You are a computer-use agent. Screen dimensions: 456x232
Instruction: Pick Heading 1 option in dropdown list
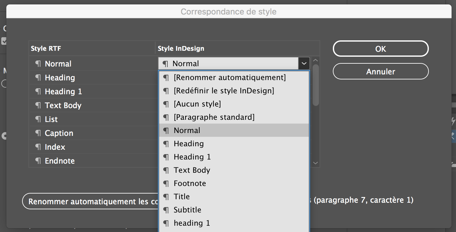click(x=234, y=157)
